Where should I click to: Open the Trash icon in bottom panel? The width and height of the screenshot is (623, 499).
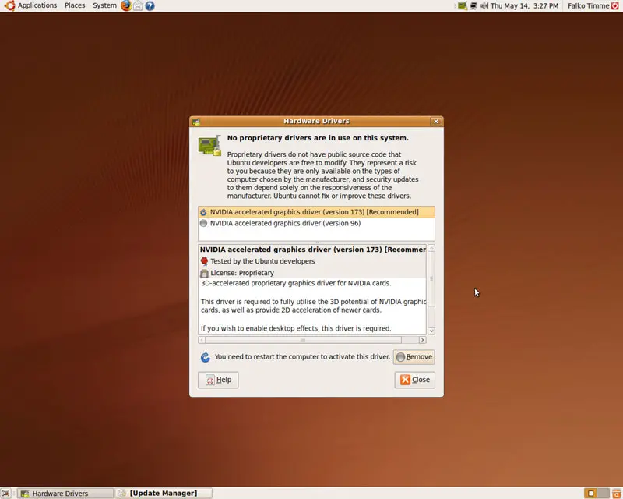coord(617,494)
